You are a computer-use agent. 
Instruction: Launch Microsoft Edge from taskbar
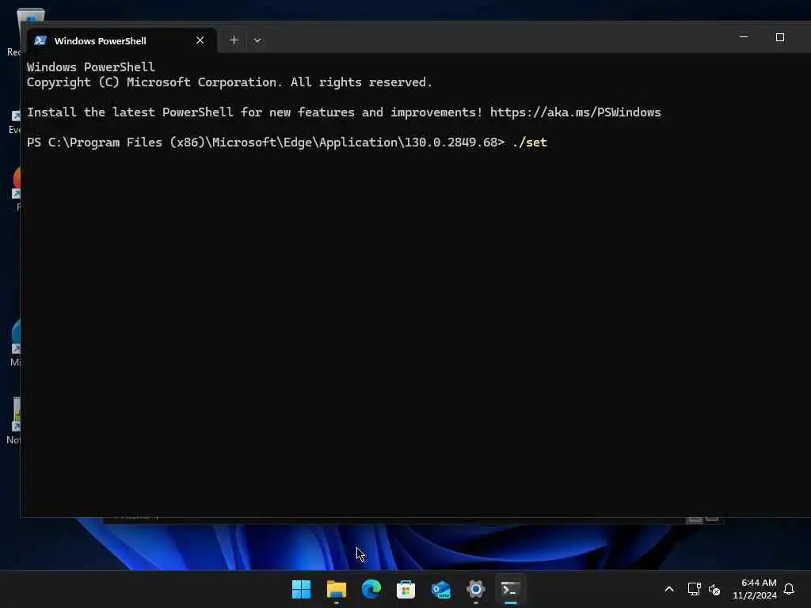click(x=371, y=589)
